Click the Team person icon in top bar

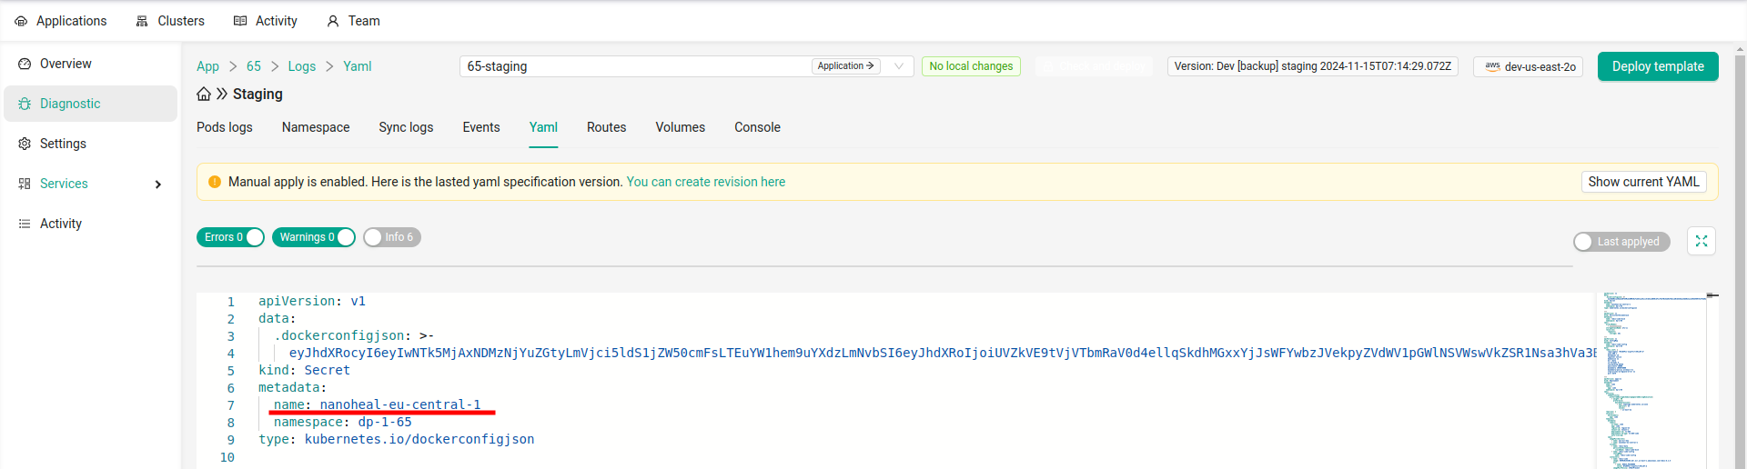(333, 21)
